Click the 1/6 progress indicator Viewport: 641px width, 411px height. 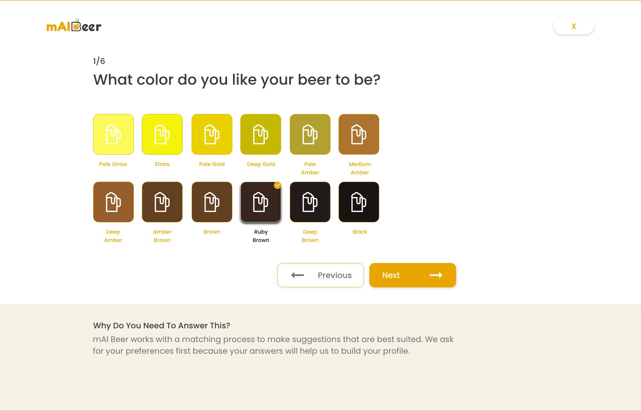tap(99, 61)
